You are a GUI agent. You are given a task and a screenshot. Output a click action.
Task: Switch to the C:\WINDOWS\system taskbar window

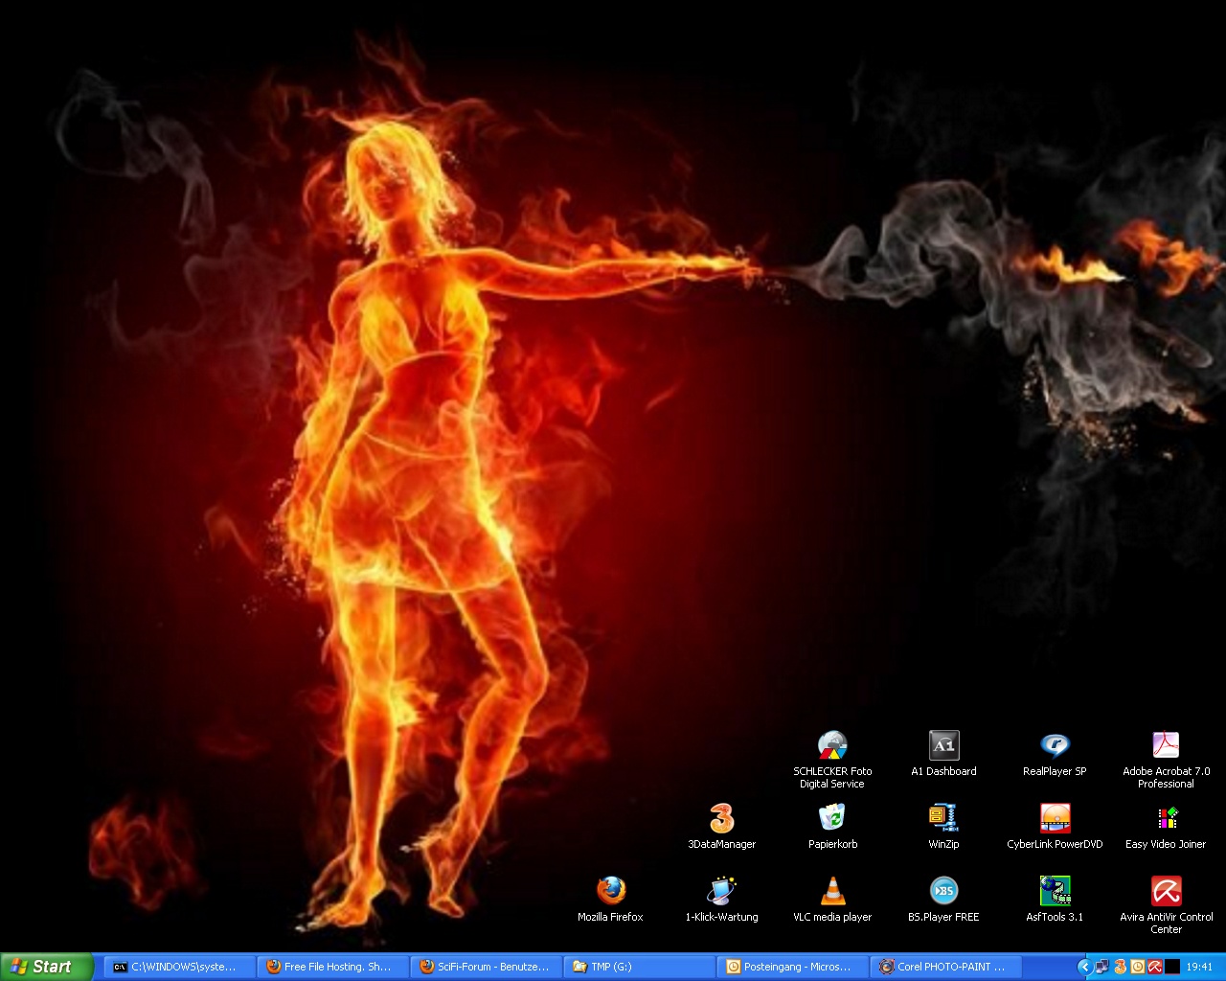point(179,967)
